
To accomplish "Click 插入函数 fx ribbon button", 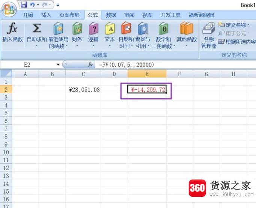I will pyautogui.click(x=12, y=33).
